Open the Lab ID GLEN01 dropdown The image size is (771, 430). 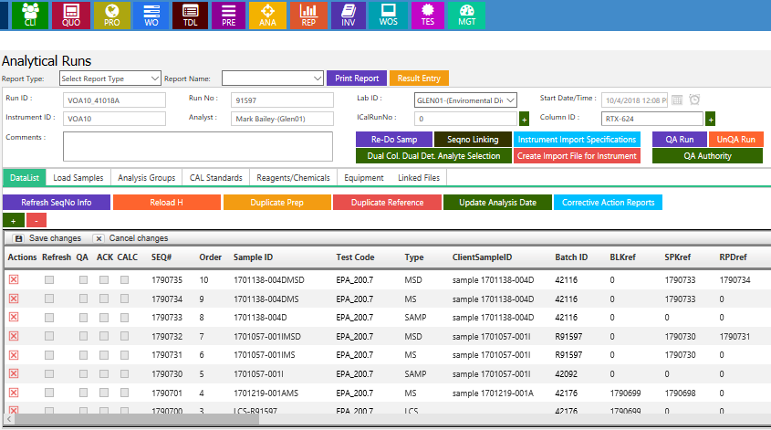click(465, 100)
